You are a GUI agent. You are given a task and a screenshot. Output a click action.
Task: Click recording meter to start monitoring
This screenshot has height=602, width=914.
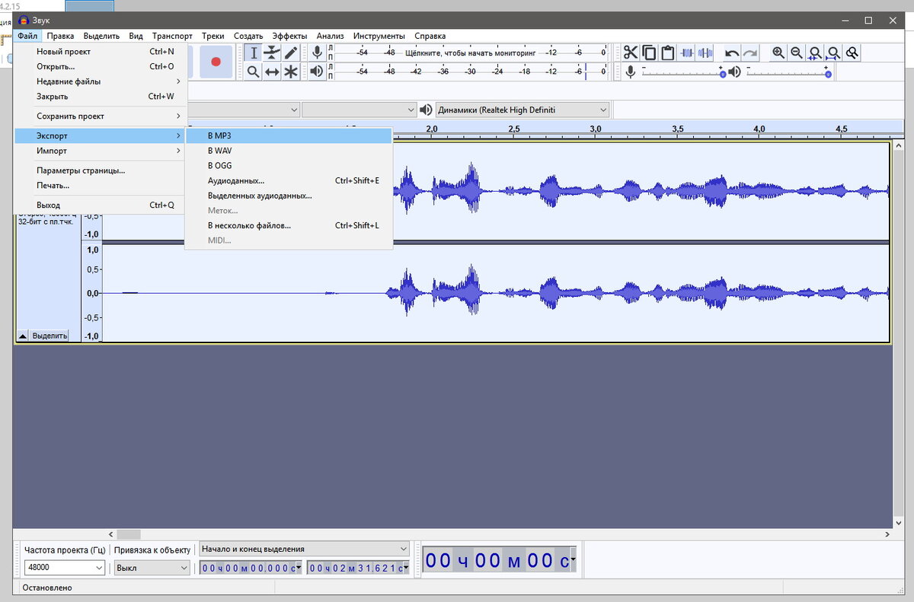471,53
